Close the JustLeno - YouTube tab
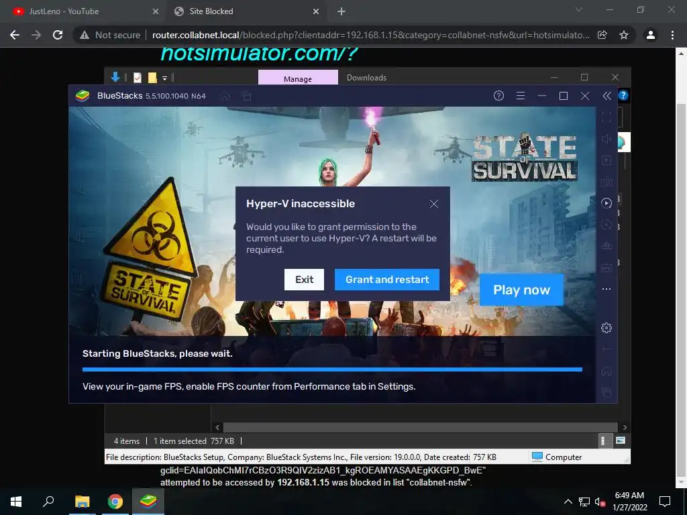The width and height of the screenshot is (687, 515). click(156, 11)
